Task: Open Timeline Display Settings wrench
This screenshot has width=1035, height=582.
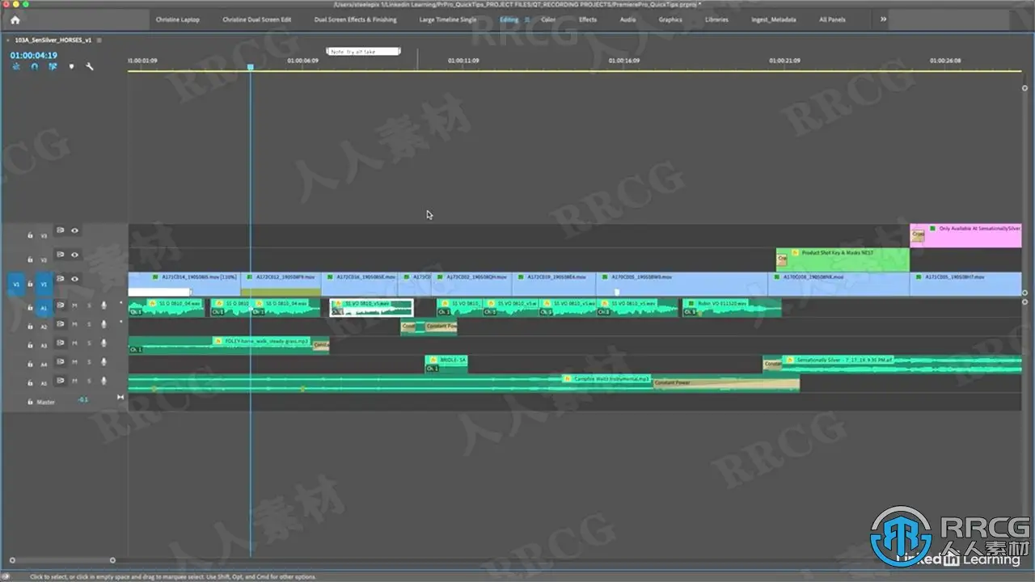Action: pyautogui.click(x=90, y=67)
